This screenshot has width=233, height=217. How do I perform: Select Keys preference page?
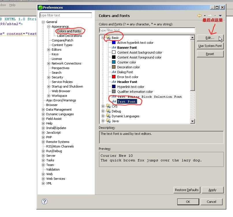55,54
